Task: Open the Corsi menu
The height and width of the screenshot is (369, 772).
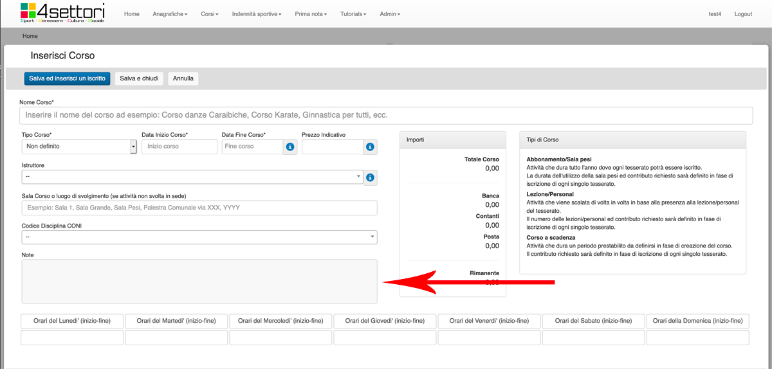Action: coord(210,14)
